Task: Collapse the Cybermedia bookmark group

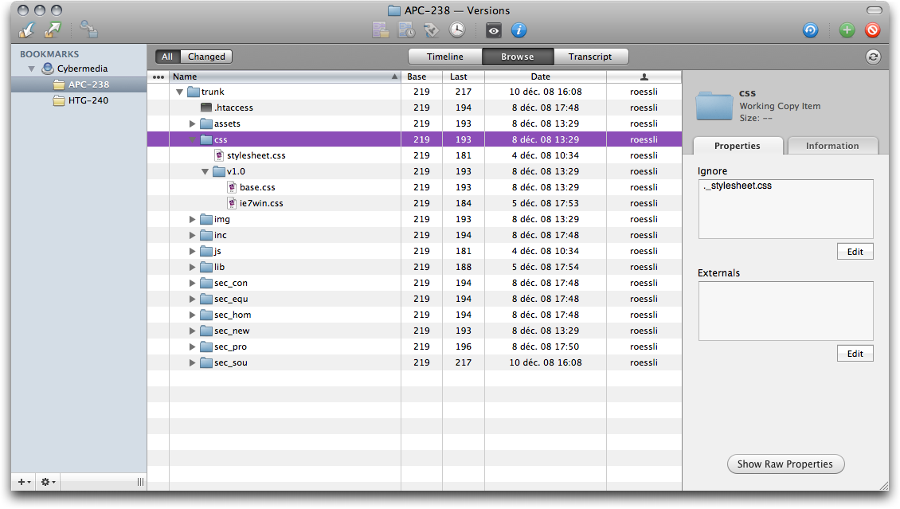Action: (x=32, y=69)
